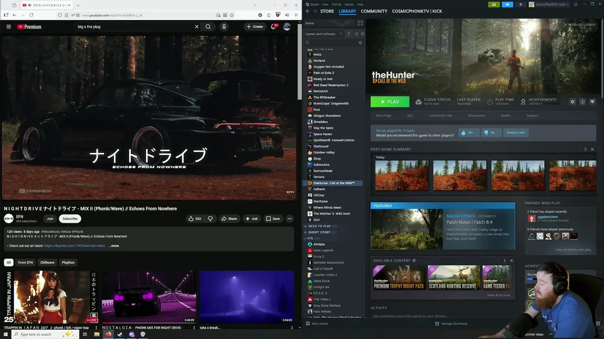Image resolution: width=604 pixels, height=339 pixels.
Task: Open more actions under the video
Action: [290, 218]
